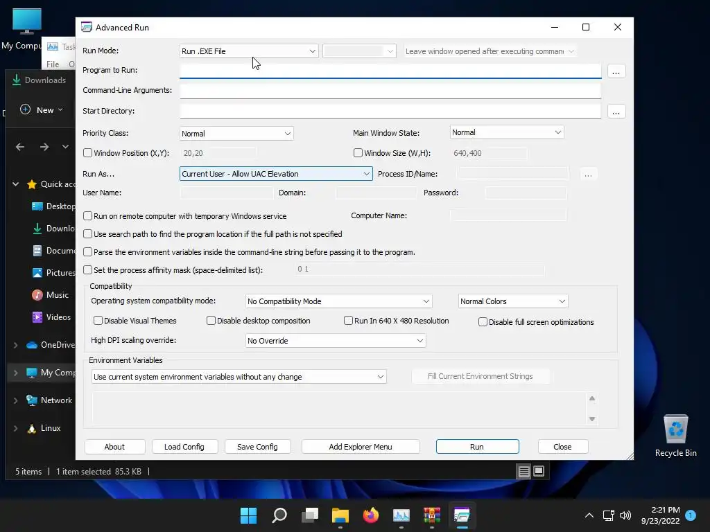710x532 pixels.
Task: Open Recycle Bin desktop icon
Action: pyautogui.click(x=675, y=436)
